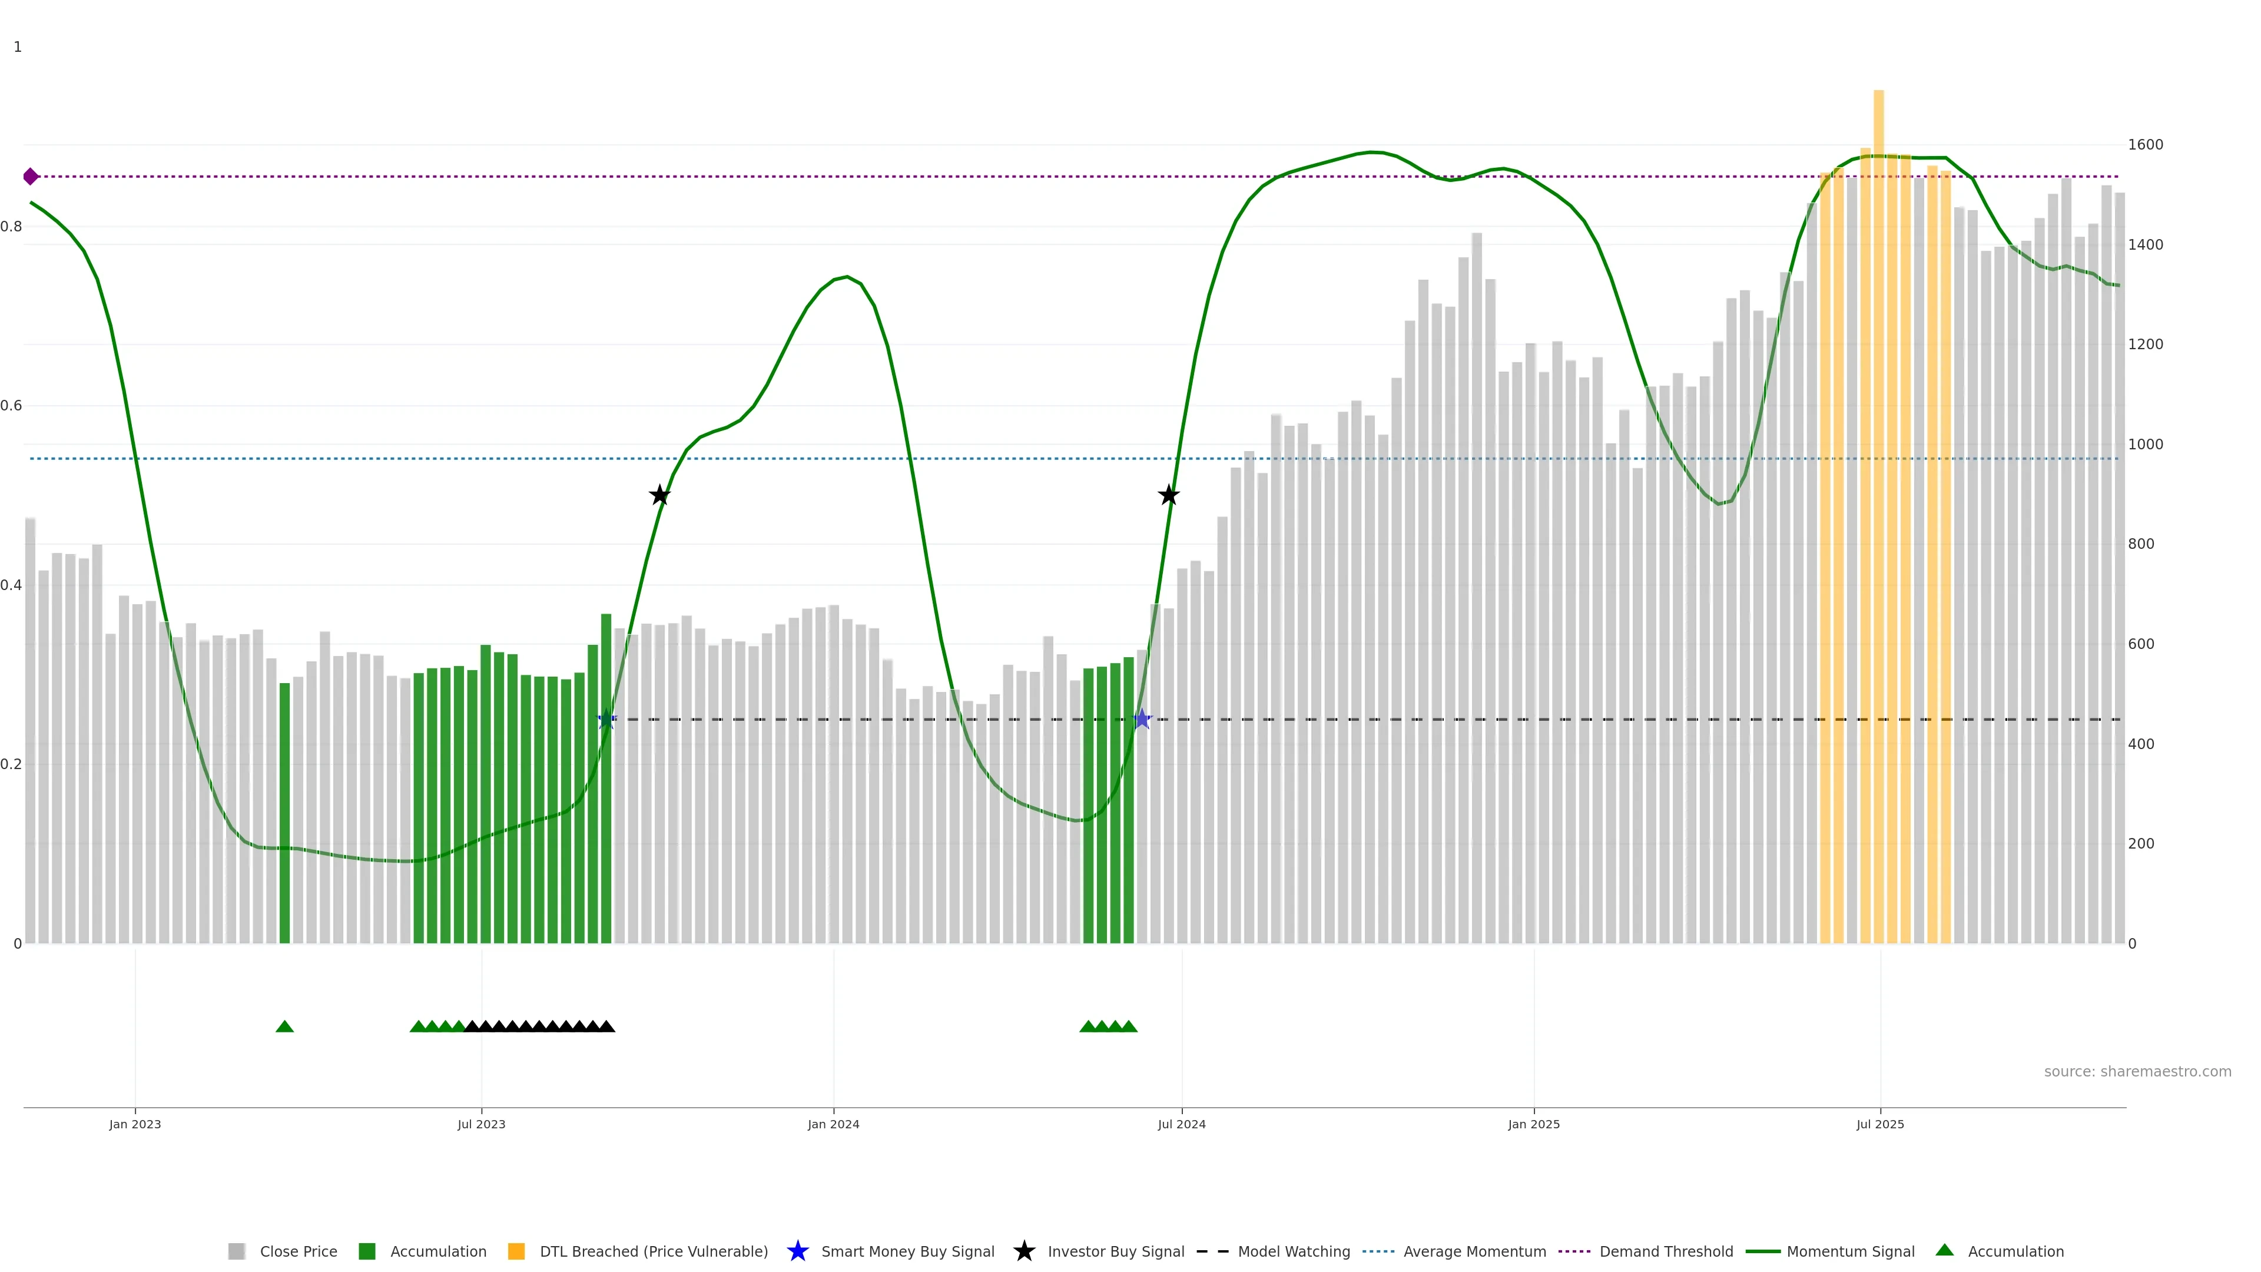Image resolution: width=2261 pixels, height=1272 pixels.
Task: Click the 1600 right y-axis label
Action: [2145, 144]
